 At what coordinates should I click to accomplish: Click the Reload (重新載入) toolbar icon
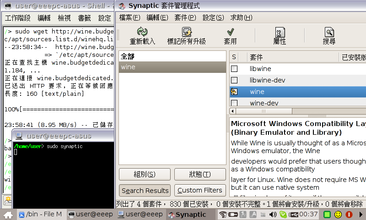coord(142,32)
